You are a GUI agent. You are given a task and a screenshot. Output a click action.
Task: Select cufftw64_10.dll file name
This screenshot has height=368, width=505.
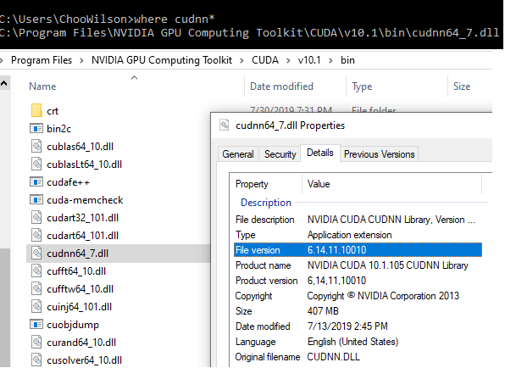[x=80, y=289]
